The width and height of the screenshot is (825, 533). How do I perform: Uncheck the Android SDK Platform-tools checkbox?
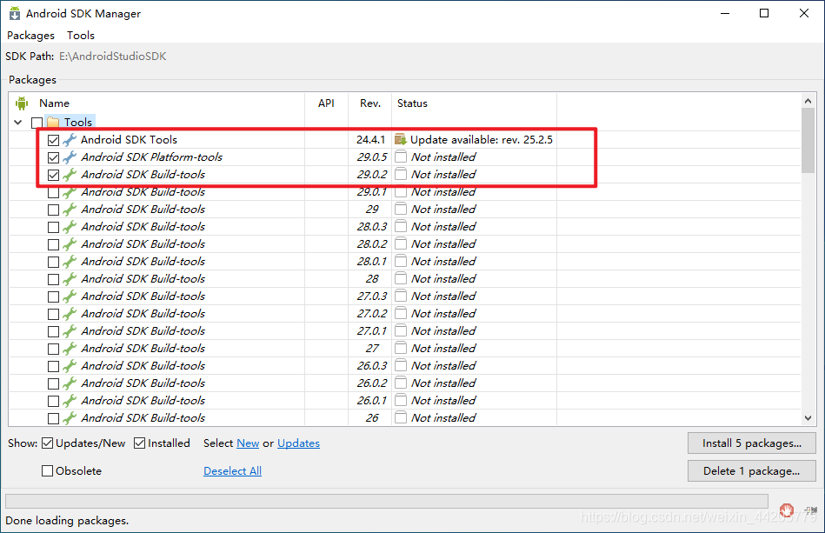coord(53,158)
